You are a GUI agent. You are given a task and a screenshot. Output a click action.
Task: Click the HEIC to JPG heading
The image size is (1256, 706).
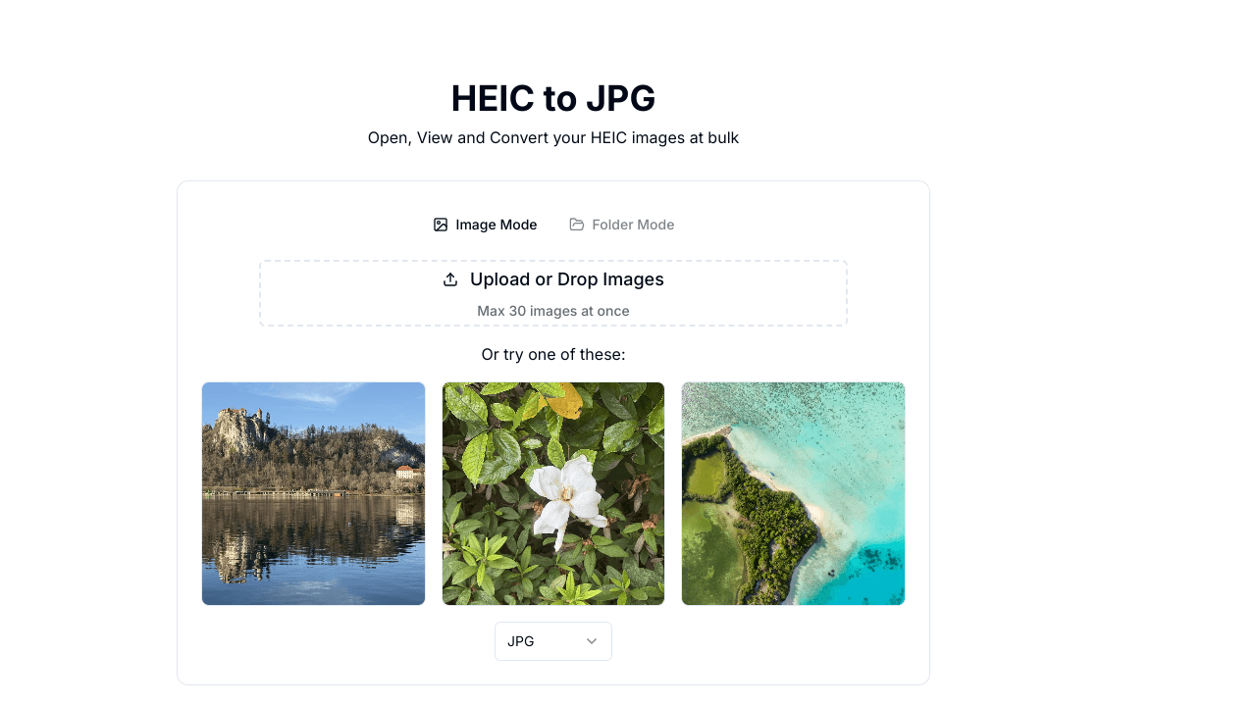[x=552, y=98]
